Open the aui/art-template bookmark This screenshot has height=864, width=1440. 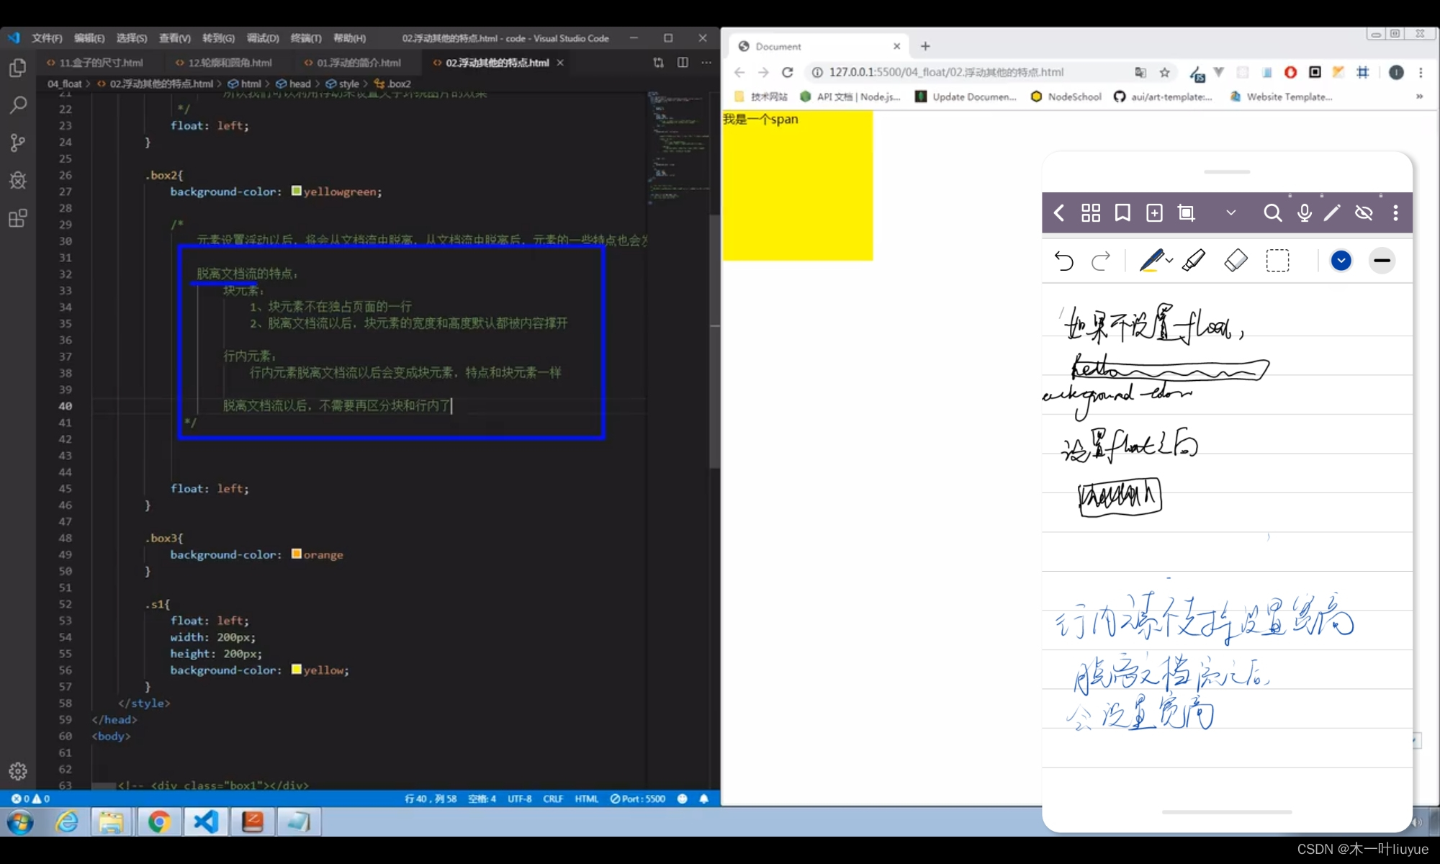point(1163,96)
